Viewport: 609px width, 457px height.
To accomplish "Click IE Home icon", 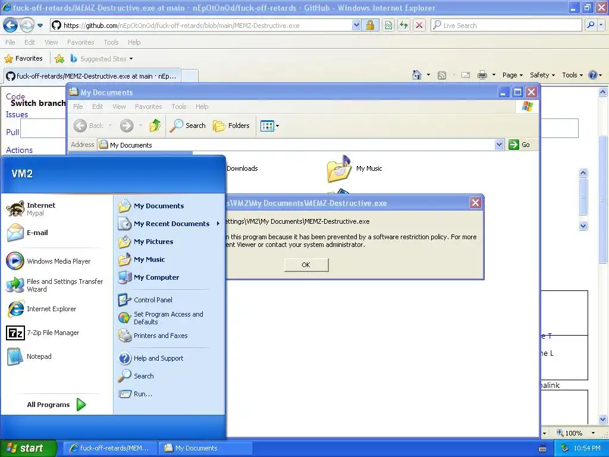I will [417, 75].
